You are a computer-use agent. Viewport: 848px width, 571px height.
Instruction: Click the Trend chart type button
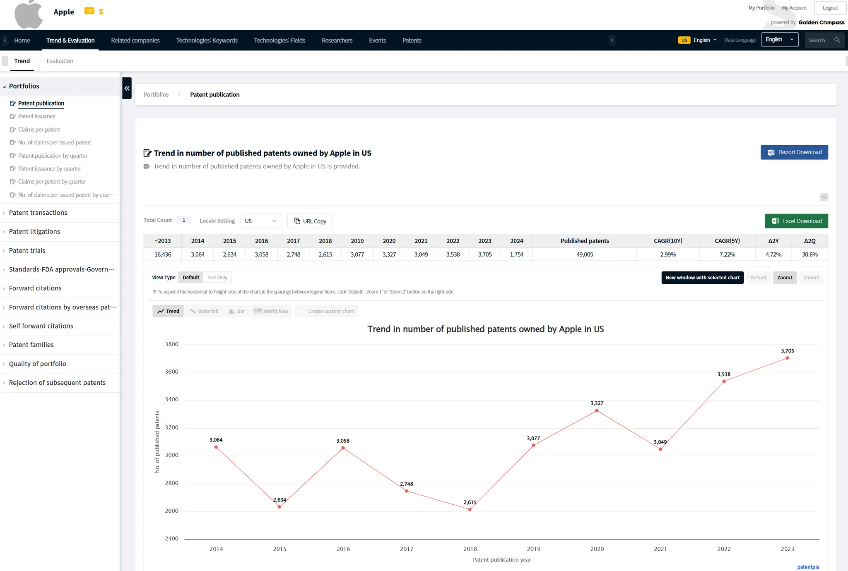pos(168,311)
